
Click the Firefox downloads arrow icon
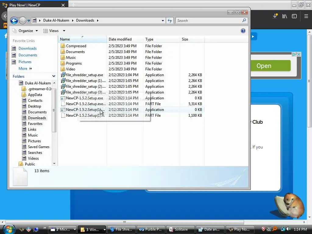click(275, 16)
